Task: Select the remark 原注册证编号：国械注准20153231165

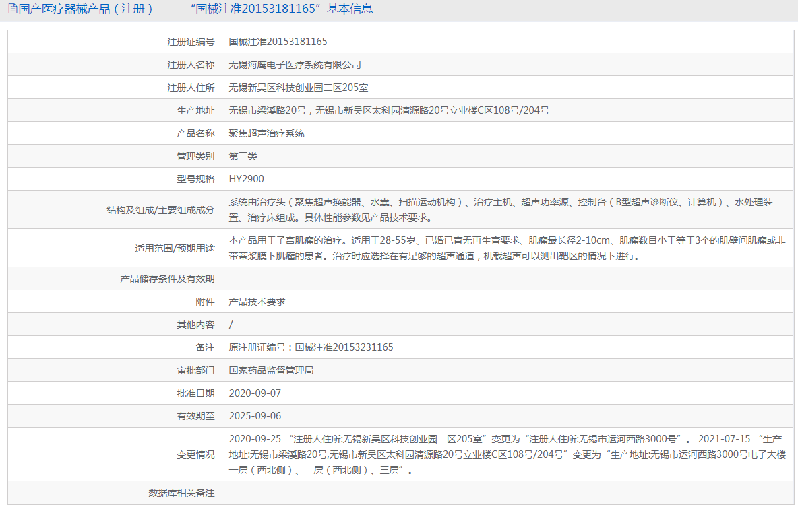Action: [311, 347]
